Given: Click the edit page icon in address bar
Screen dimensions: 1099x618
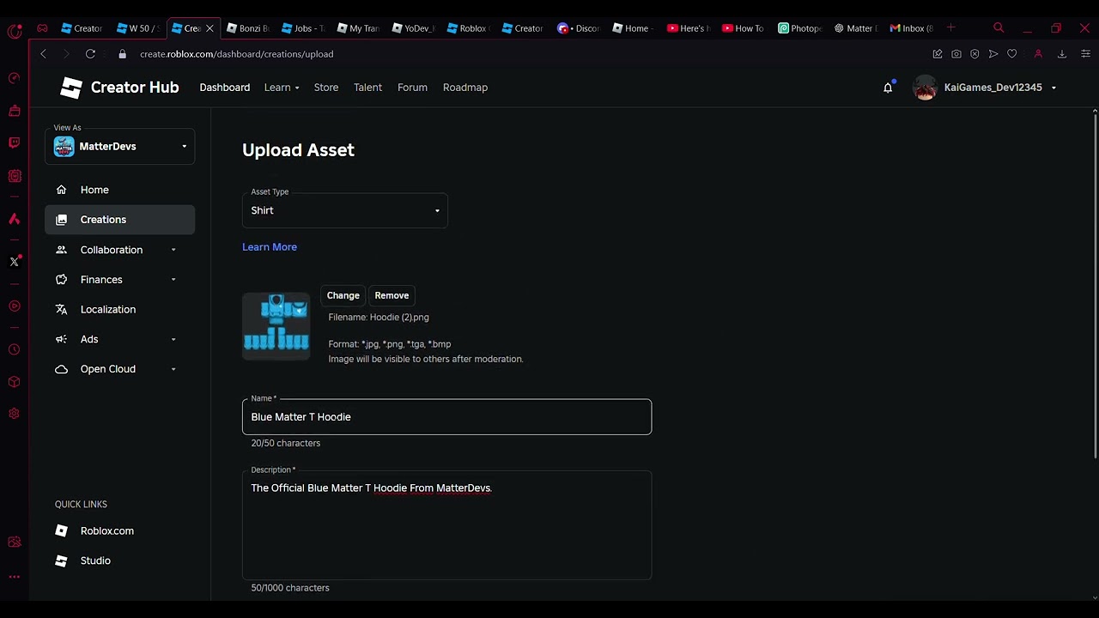Looking at the screenshot, I should pyautogui.click(x=938, y=54).
